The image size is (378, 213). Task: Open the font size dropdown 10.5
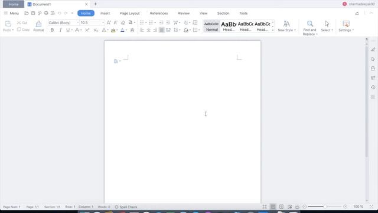[x=103, y=22]
